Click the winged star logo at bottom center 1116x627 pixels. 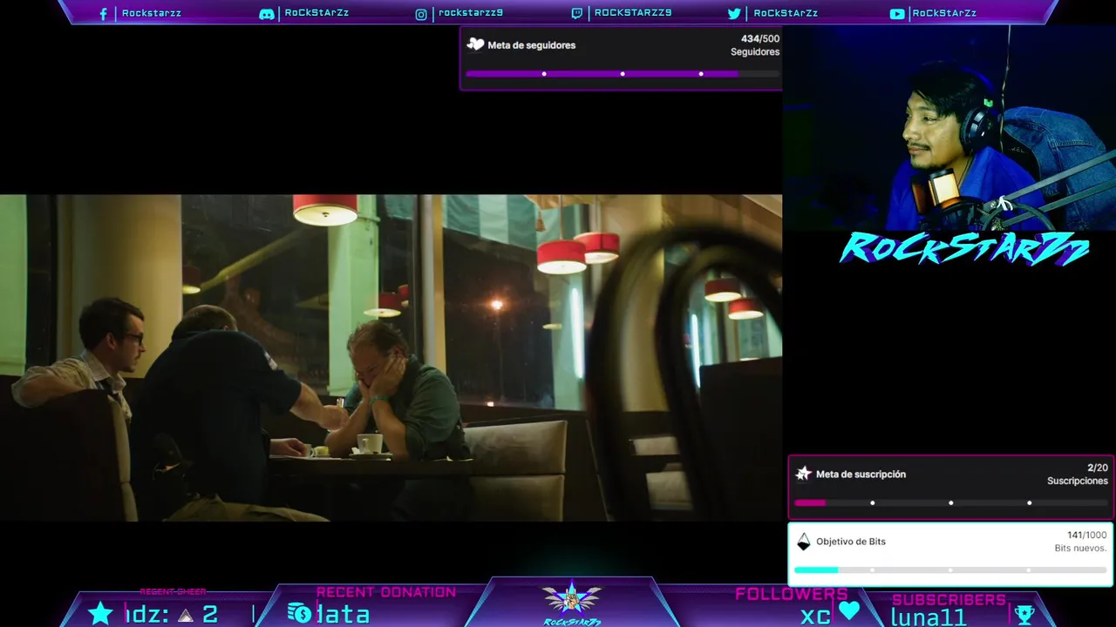[572, 600]
